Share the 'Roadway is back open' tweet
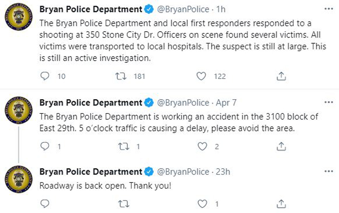Viewport: 339px width, 213px height. (x=281, y=204)
